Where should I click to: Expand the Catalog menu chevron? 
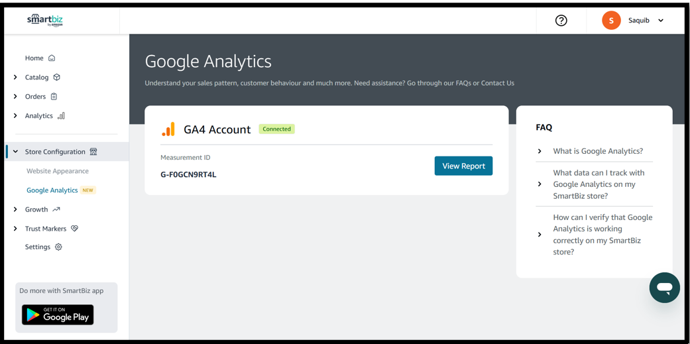pyautogui.click(x=15, y=78)
